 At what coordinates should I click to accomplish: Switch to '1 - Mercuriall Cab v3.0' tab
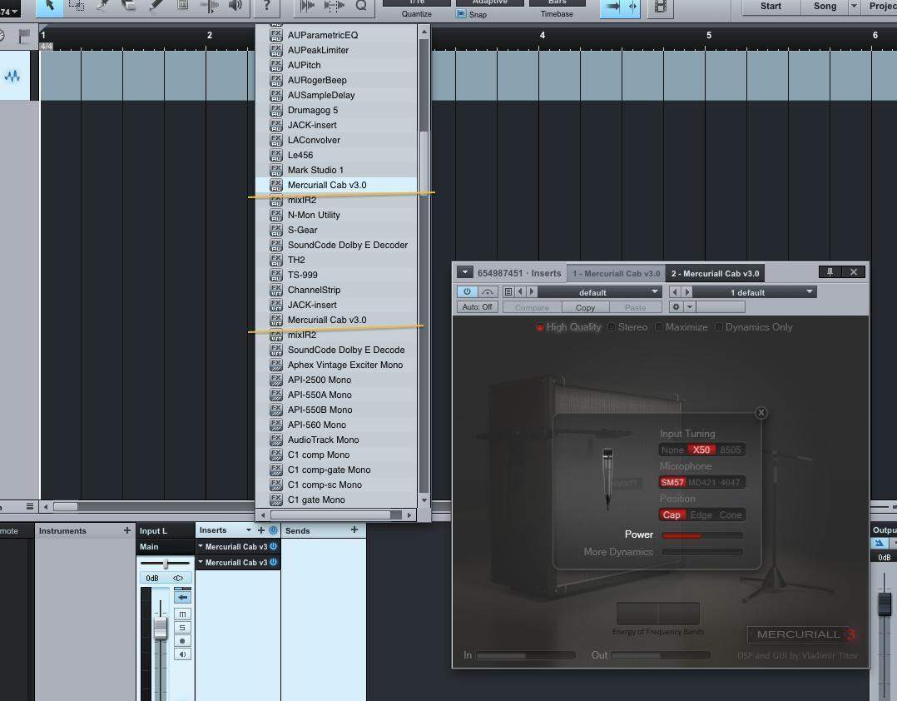coord(616,273)
